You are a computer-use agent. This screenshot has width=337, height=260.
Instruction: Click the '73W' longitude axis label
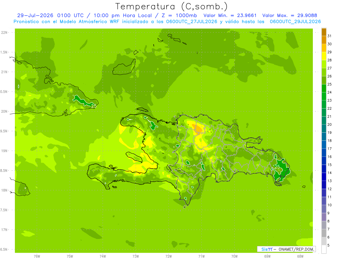click(136, 256)
